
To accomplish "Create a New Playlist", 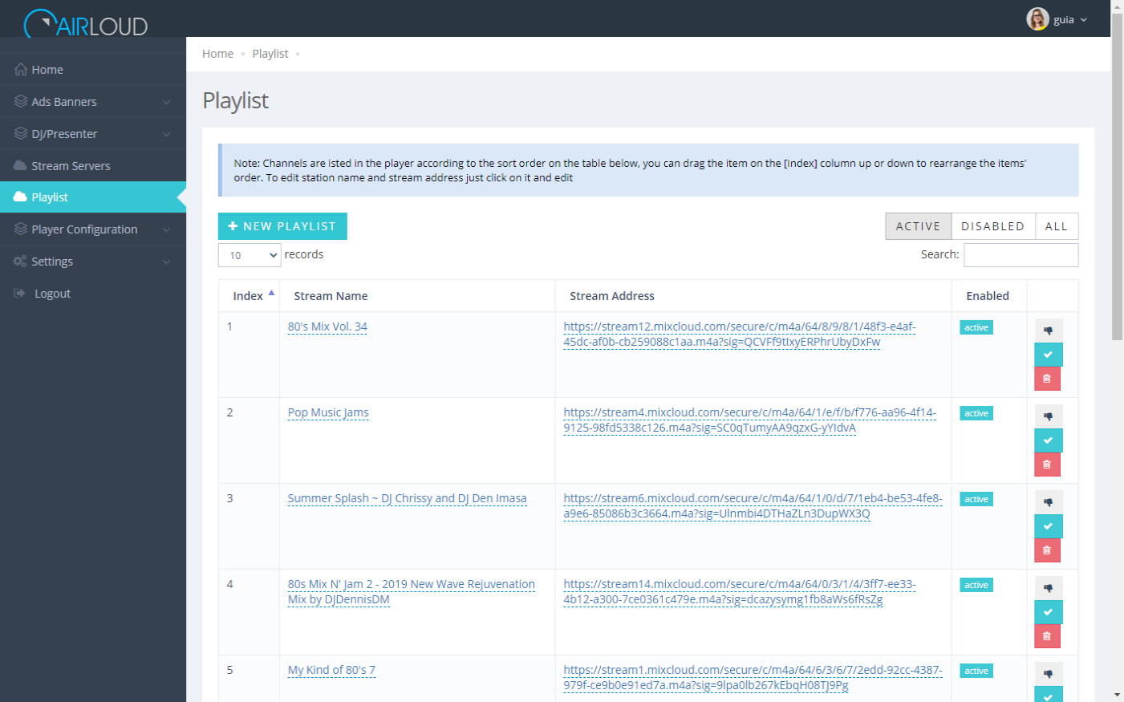I will tap(282, 226).
